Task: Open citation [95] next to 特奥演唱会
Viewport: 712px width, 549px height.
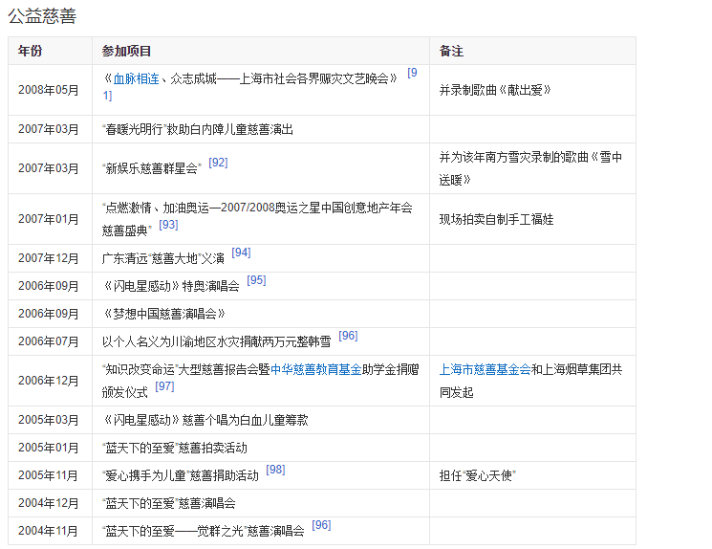Action: click(256, 280)
